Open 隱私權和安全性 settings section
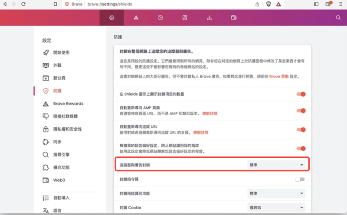This screenshot has width=347, height=215. click(x=68, y=129)
